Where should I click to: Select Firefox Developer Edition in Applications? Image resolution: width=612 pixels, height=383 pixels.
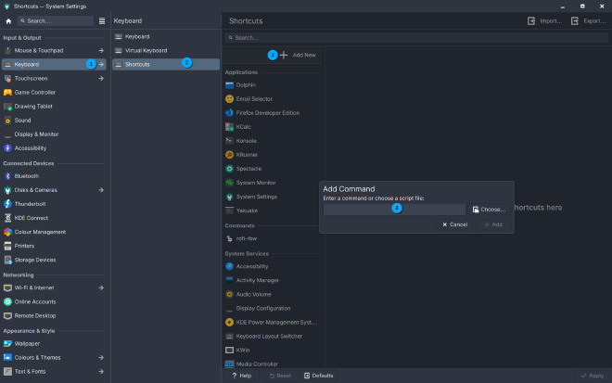coord(267,112)
